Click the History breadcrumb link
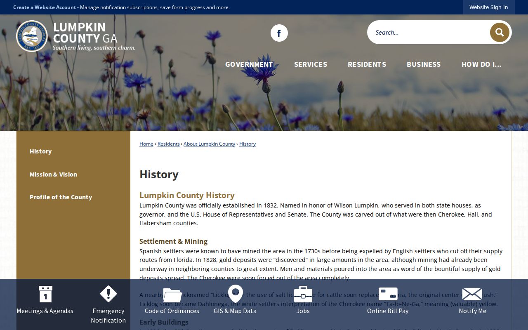The height and width of the screenshot is (330, 528). (247, 144)
